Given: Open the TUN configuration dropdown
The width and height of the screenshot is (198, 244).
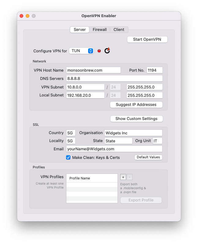Looking at the screenshot, I should (81, 51).
